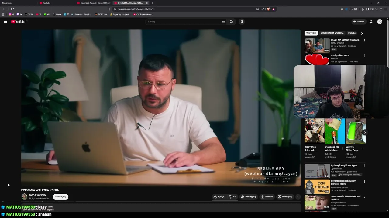Start voice search with microphone icon
Image resolution: width=389 pixels, height=218 pixels.
click(x=242, y=21)
